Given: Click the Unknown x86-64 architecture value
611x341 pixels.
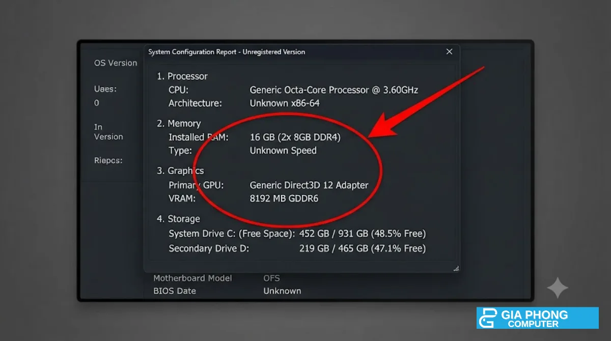Looking at the screenshot, I should pos(285,103).
